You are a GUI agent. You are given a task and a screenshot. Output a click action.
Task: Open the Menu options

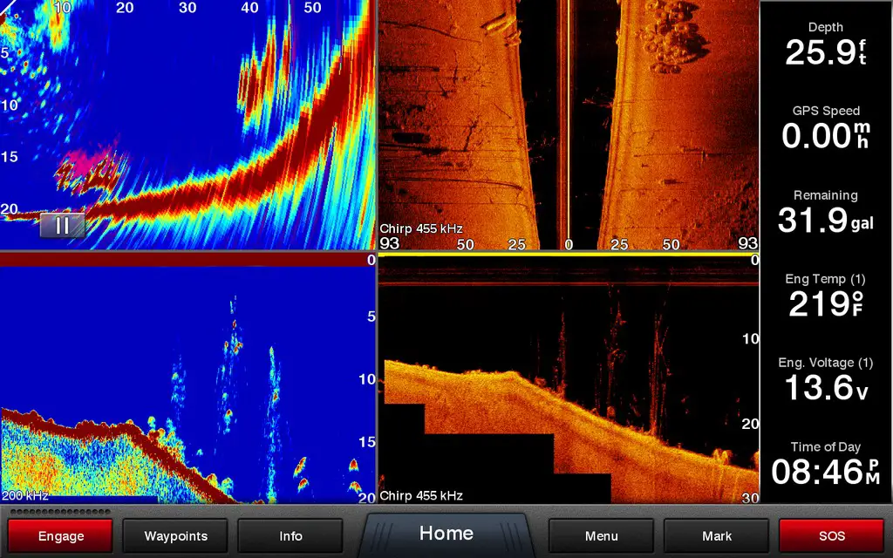601,535
